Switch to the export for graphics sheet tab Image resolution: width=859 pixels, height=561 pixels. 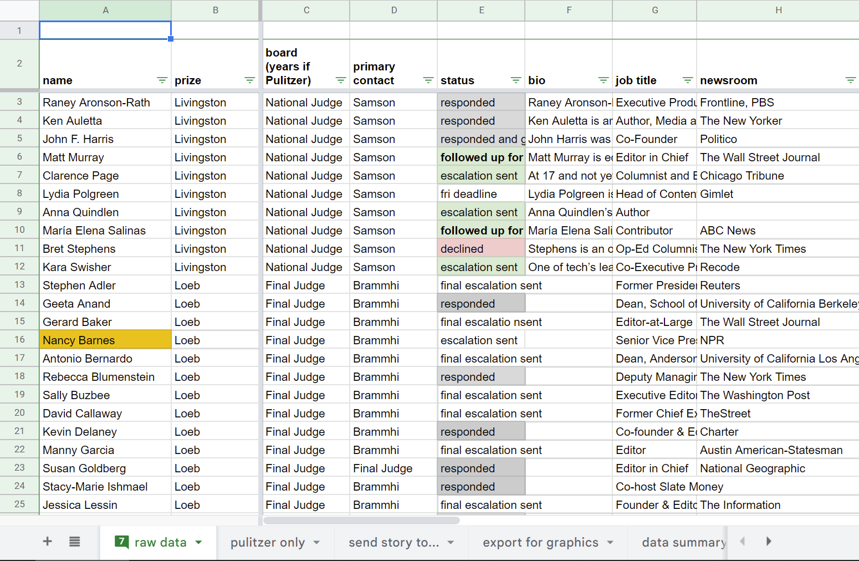(x=540, y=543)
